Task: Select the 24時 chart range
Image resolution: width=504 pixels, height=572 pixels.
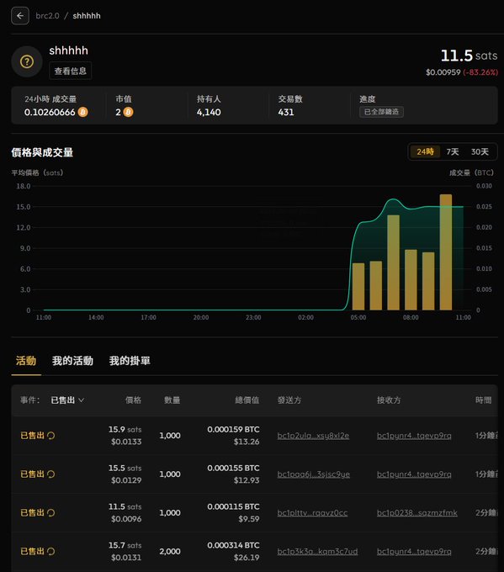Action: click(425, 151)
